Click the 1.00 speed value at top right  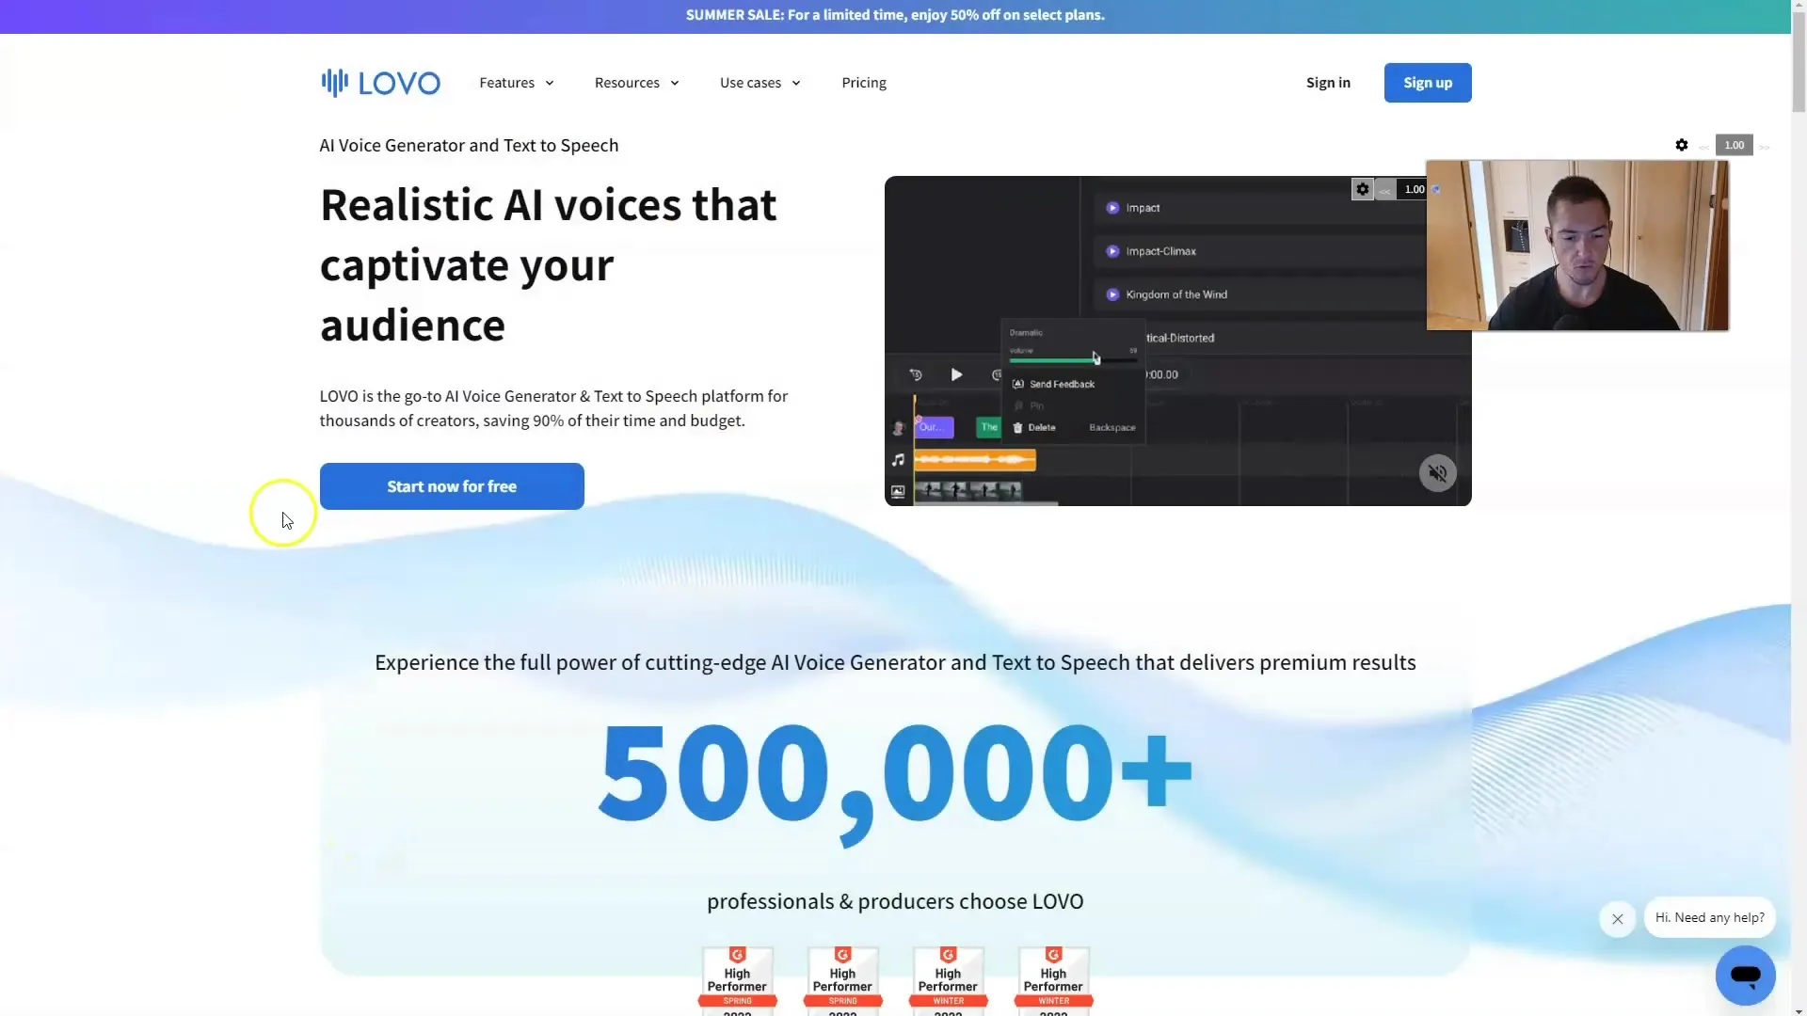pos(1734,145)
